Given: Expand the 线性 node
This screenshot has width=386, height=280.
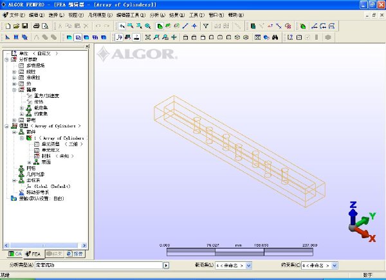Looking at the screenshot, I should [14, 71].
